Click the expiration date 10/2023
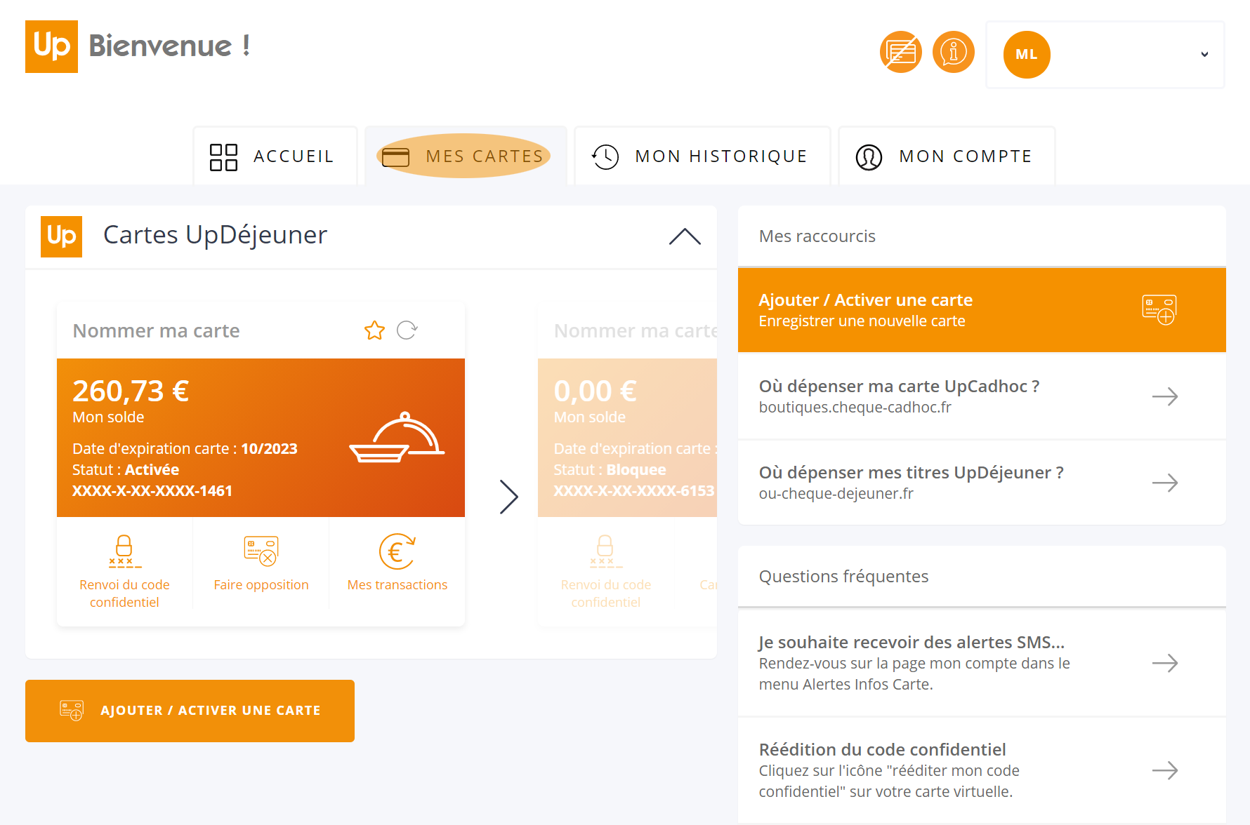 coord(269,449)
